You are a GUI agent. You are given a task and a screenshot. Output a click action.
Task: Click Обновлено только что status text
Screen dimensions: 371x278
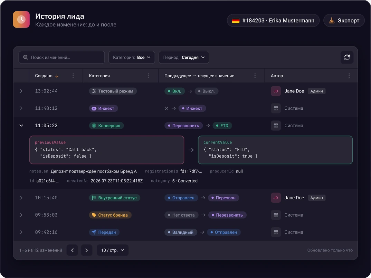tap(330, 250)
